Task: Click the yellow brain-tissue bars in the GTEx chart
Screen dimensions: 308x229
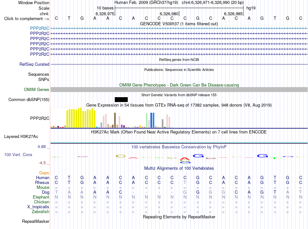Action: pos(81,118)
